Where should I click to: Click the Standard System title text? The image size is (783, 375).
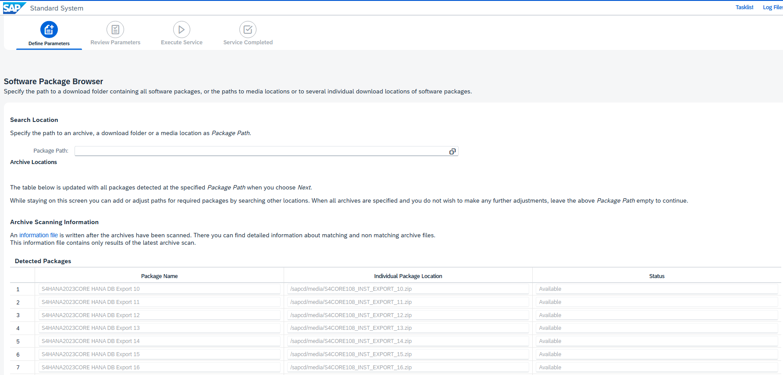pyautogui.click(x=57, y=8)
